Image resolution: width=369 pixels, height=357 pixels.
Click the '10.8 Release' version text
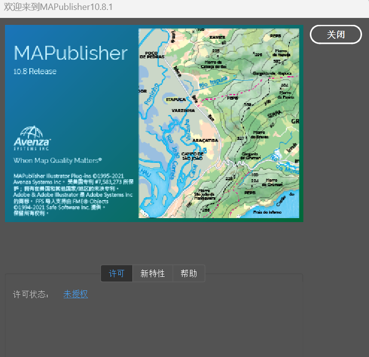[35, 71]
